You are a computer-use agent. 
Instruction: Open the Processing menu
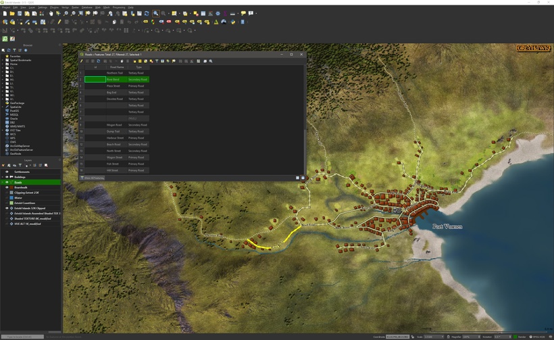[118, 7]
